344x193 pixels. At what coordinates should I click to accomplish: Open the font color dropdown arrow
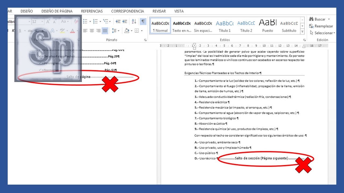[77, 31]
